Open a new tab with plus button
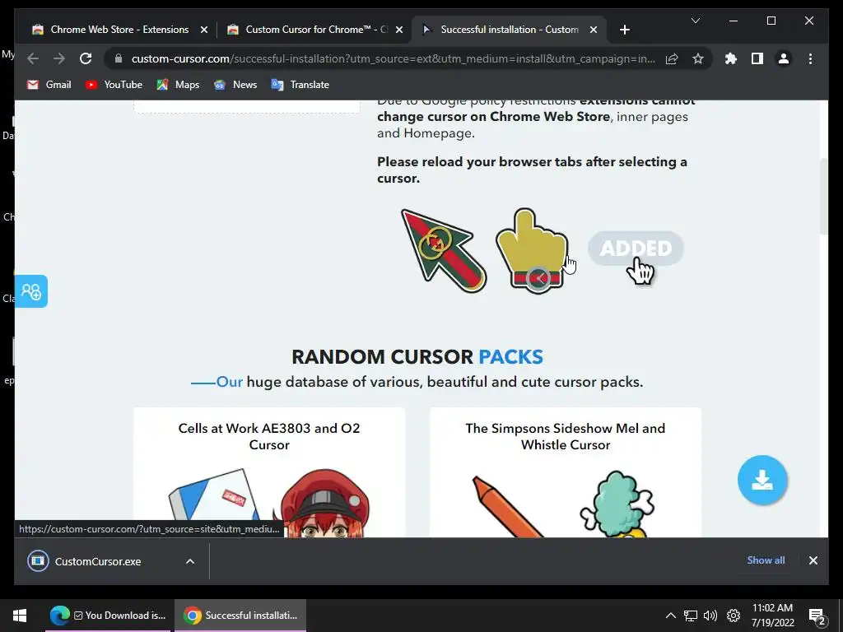The width and height of the screenshot is (843, 632). pos(624,30)
